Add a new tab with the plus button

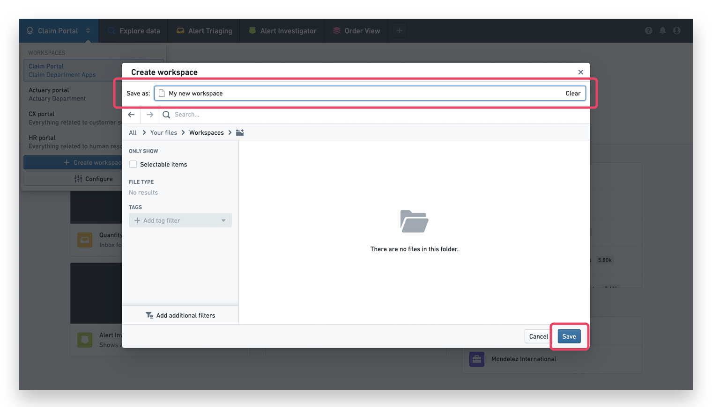399,30
